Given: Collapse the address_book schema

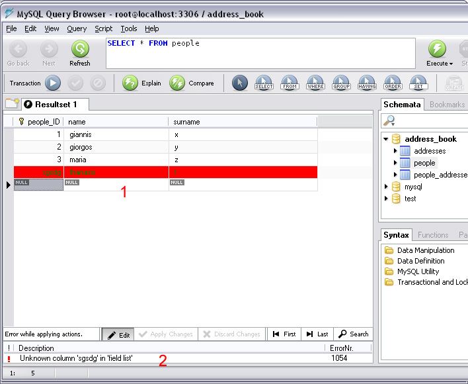Looking at the screenshot, I should [x=385, y=139].
